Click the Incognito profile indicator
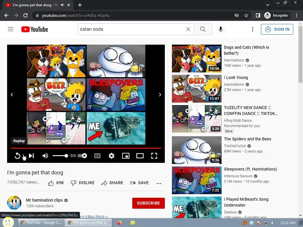The image size is (303, 227). 276,15
